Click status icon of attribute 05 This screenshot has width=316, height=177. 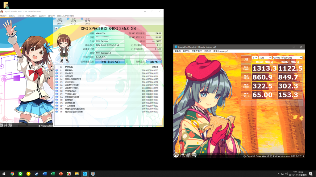[57, 82]
